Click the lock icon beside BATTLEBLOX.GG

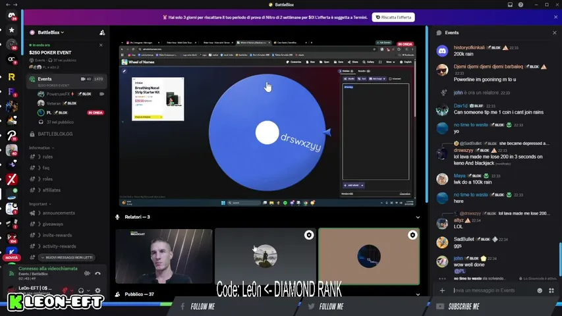coord(32,134)
